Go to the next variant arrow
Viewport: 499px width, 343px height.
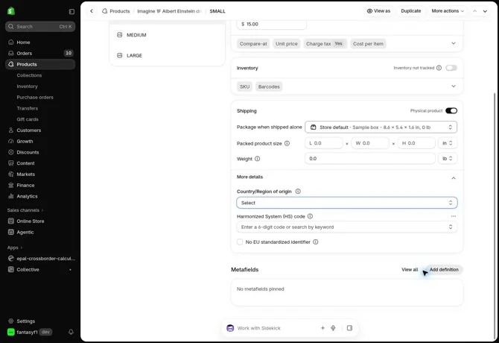pyautogui.click(x=485, y=11)
